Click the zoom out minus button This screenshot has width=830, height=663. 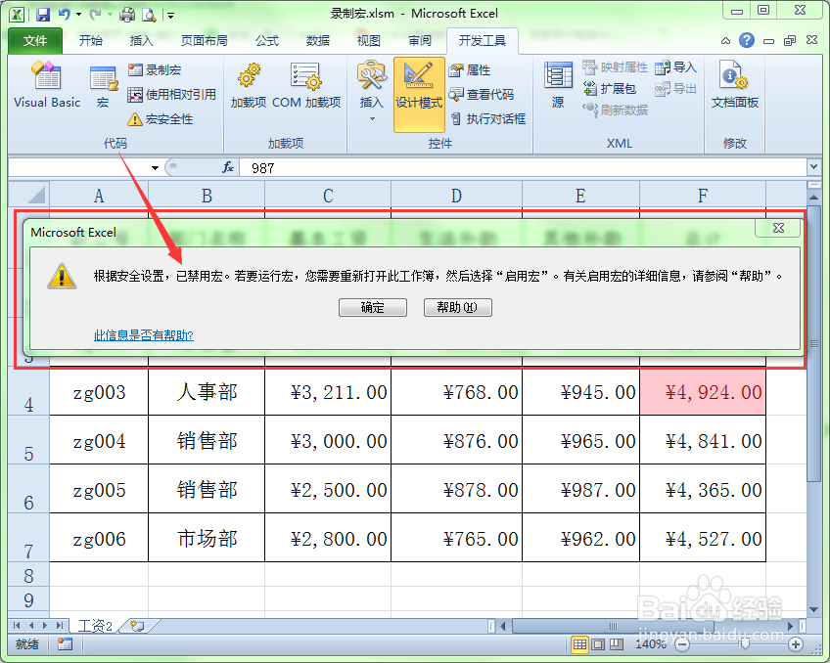682,644
